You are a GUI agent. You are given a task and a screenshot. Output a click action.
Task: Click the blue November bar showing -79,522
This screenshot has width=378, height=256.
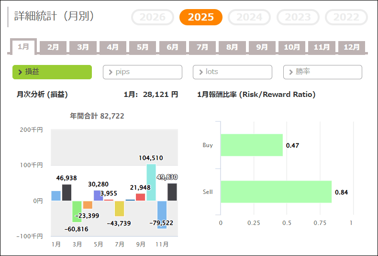[x=162, y=214]
